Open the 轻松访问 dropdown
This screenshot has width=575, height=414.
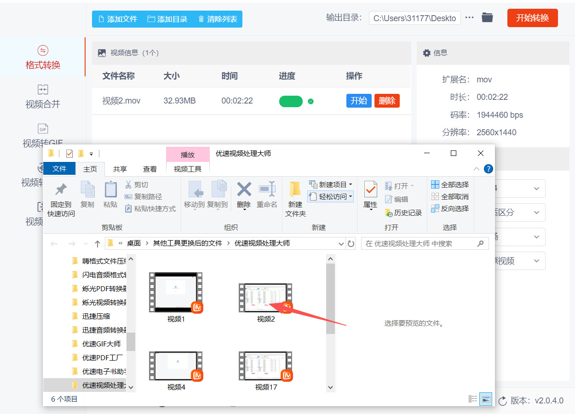pos(331,196)
